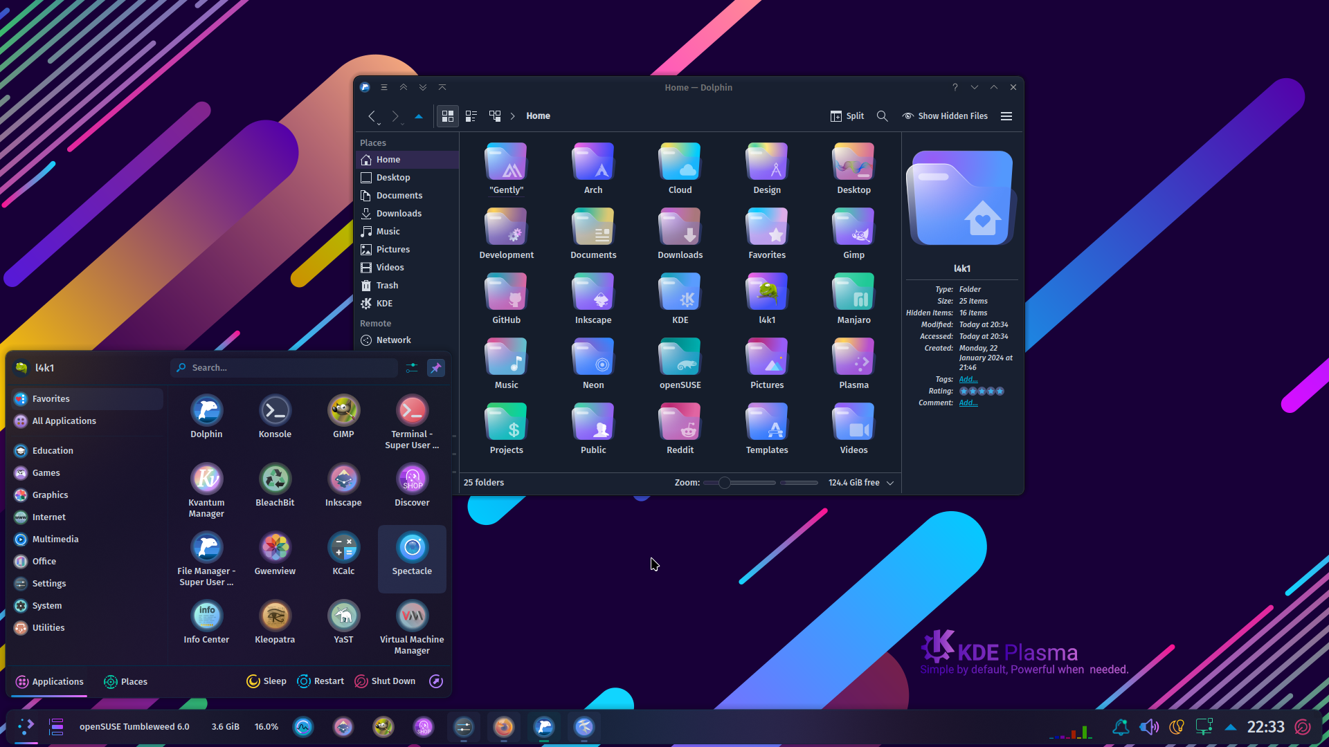
Task: Click keep-below arrow in Dolphin titlebar
Action: click(x=423, y=87)
